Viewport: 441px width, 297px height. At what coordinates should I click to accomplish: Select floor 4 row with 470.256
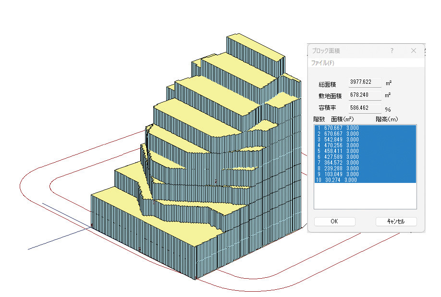pyautogui.click(x=365, y=145)
